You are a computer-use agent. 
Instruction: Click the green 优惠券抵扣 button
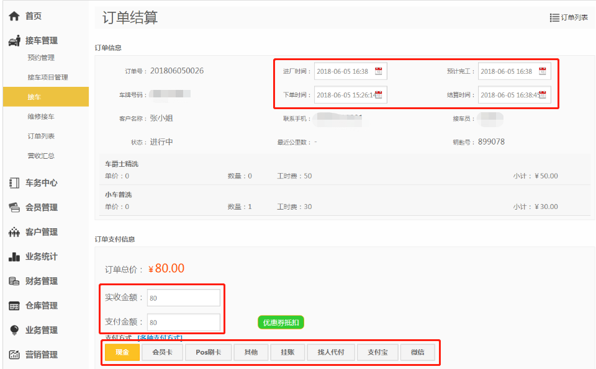pos(281,322)
